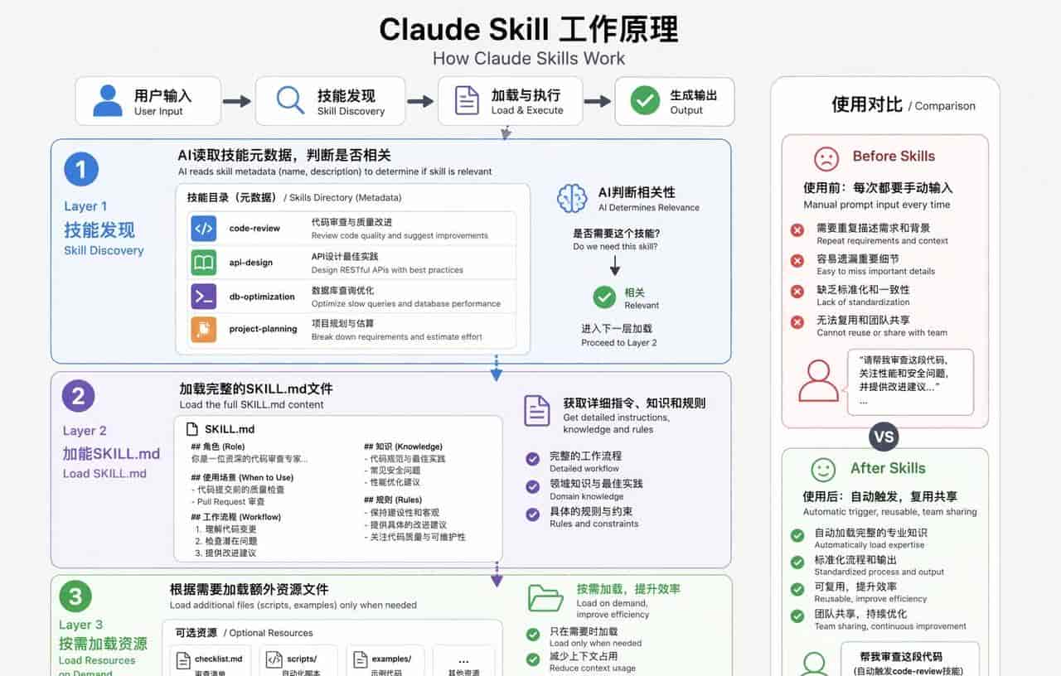This screenshot has height=676, width=1061.
Task: Click the green check beside Load only when needed
Action: tap(533, 635)
